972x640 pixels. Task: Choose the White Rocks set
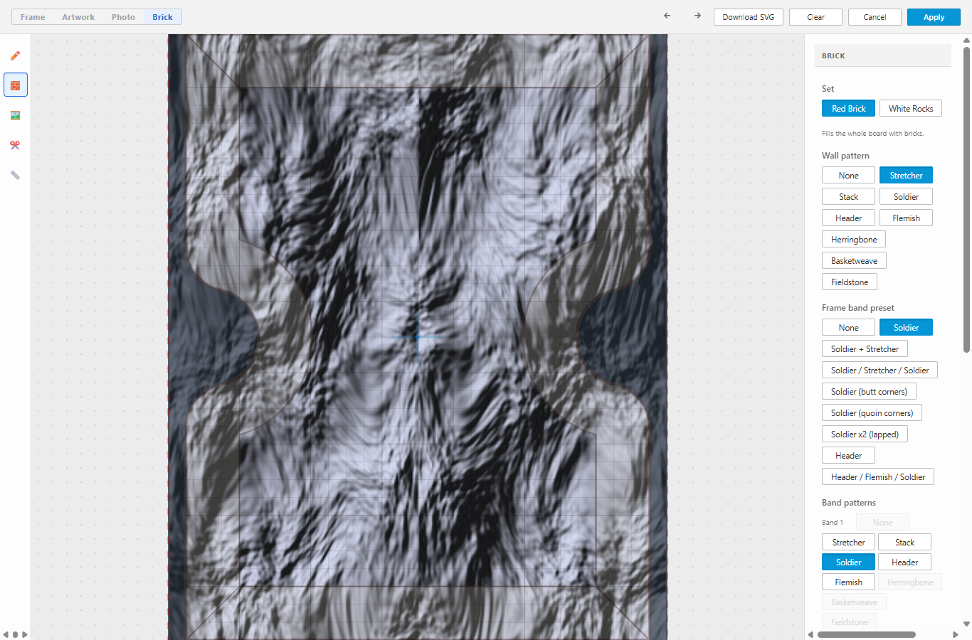(x=911, y=108)
